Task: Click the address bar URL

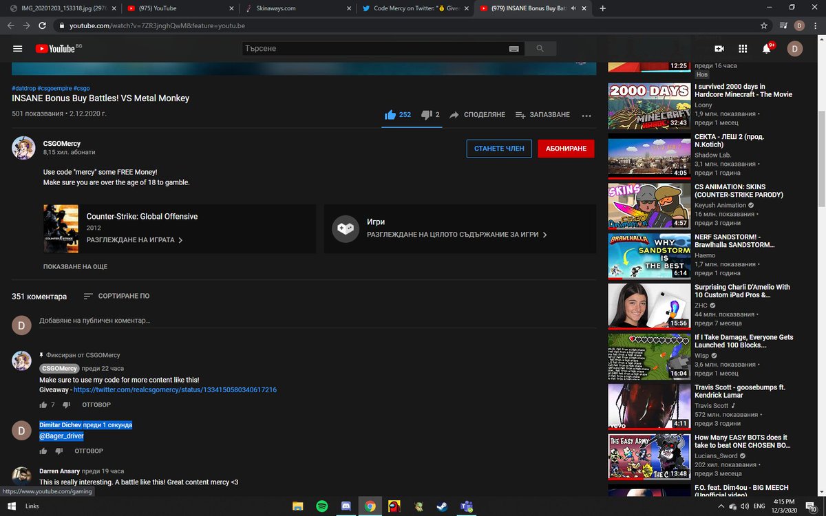Action: [x=158, y=25]
